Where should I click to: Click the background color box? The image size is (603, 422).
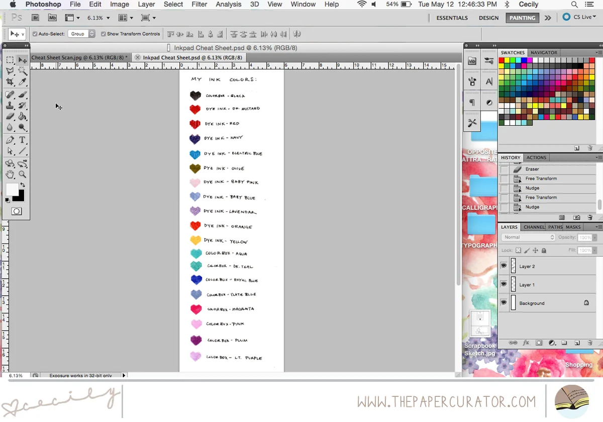pos(19,196)
